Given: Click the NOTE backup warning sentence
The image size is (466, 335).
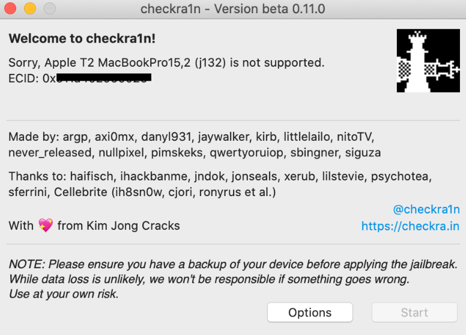Looking at the screenshot, I should 233,264.
